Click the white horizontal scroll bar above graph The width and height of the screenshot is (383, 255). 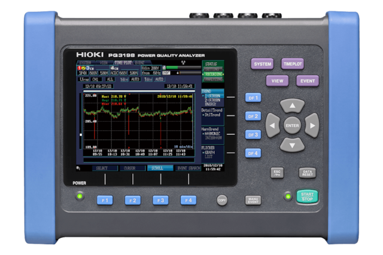pos(139,91)
